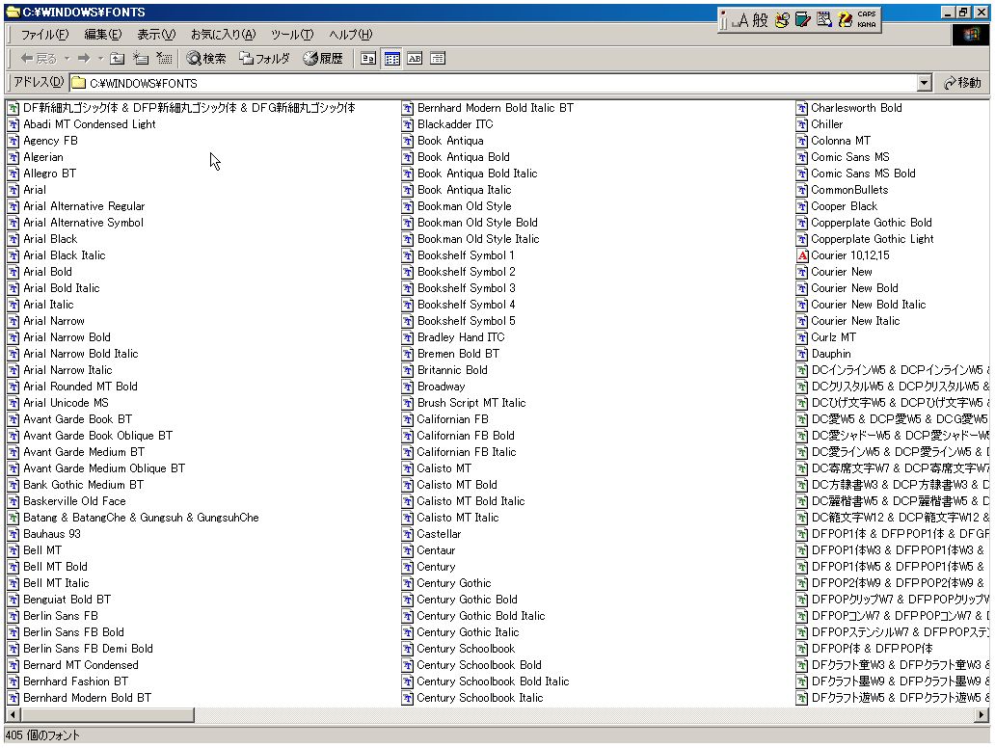The width and height of the screenshot is (995, 748).
Task: Select font Comic Sans MS Bold
Action: pos(863,174)
